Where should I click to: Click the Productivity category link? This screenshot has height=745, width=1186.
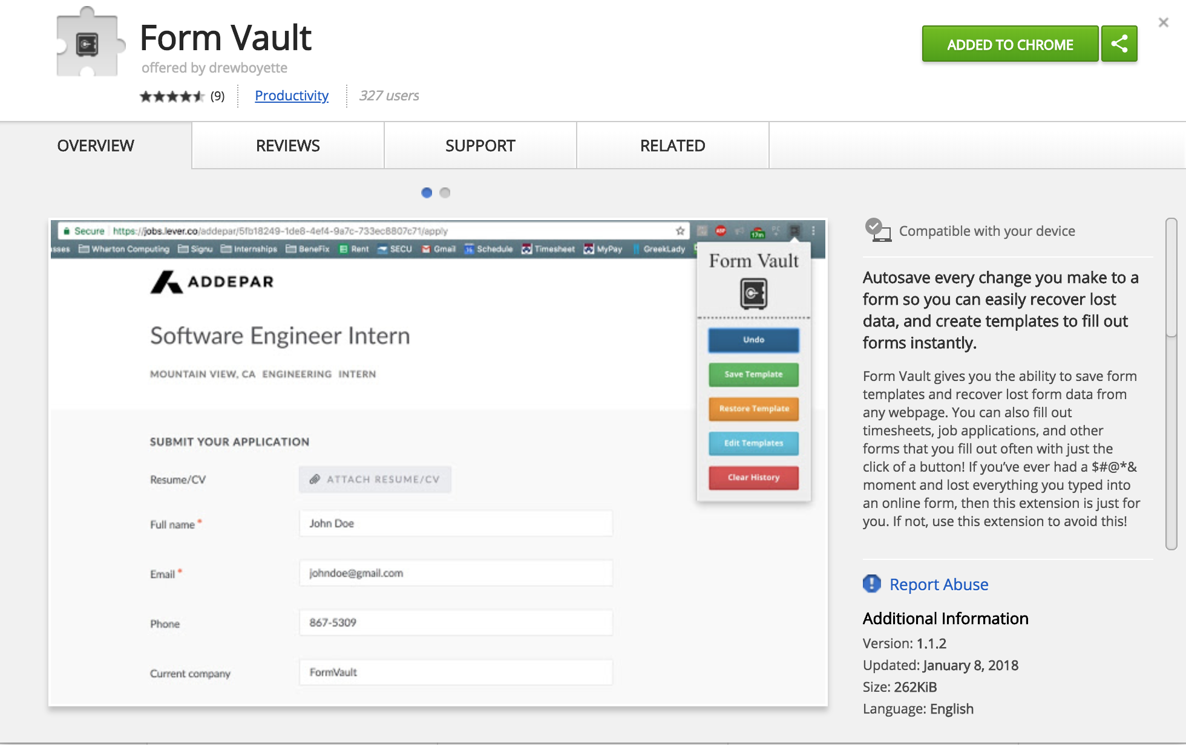click(x=291, y=94)
